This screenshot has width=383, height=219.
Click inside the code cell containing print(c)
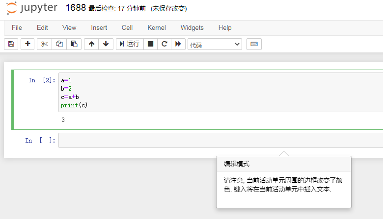pos(221,93)
